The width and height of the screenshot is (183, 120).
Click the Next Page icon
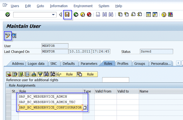tap(133, 14)
